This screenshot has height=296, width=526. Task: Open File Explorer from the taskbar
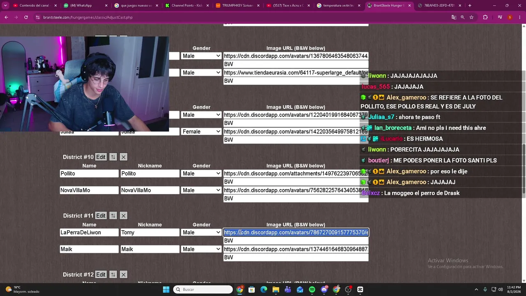(276, 289)
